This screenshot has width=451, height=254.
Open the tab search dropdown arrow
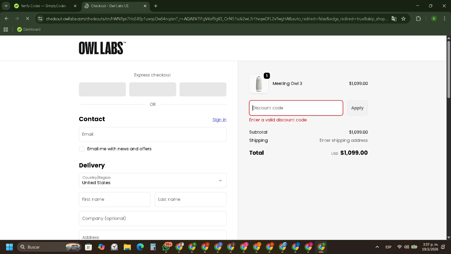pyautogui.click(x=6, y=6)
